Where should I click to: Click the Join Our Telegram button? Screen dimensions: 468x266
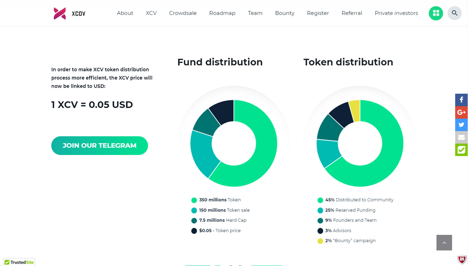[x=100, y=145]
